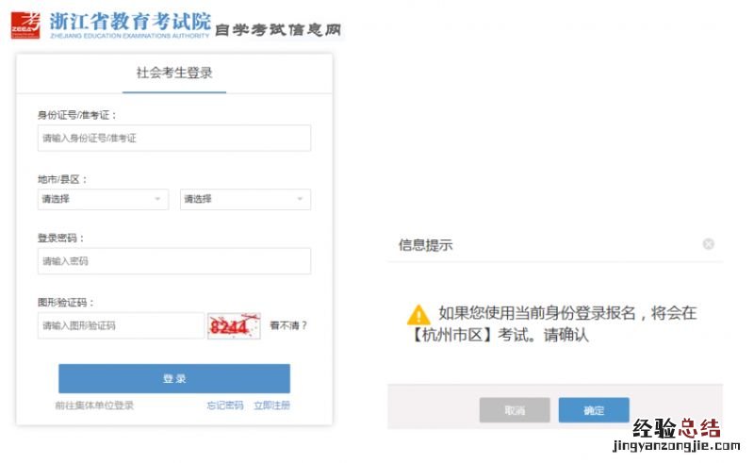Open the 忘记密码 link
The width and height of the screenshot is (754, 463).
pyautogui.click(x=224, y=405)
